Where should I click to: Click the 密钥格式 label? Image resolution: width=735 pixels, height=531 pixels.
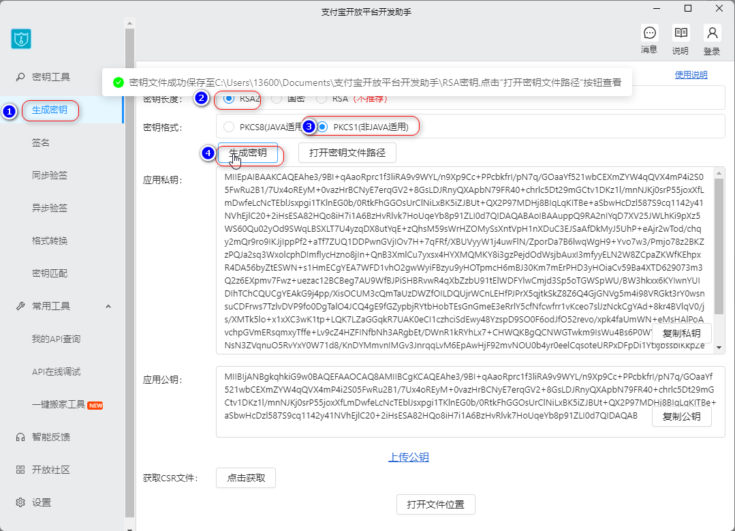tap(163, 127)
